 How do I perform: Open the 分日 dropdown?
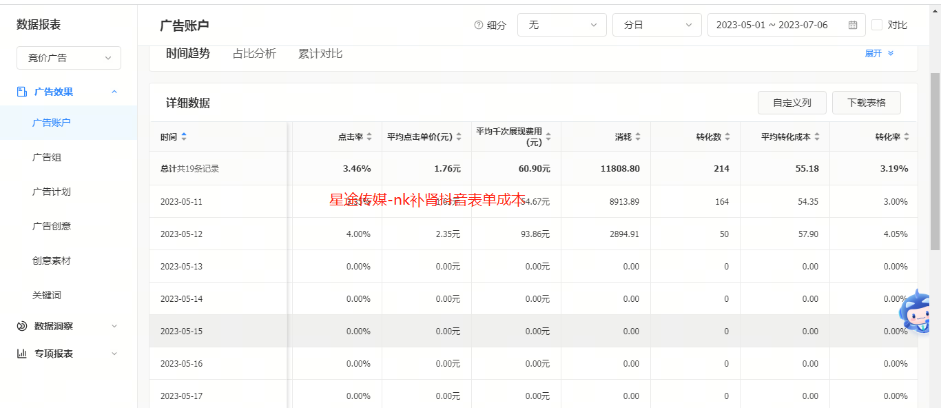tap(656, 24)
